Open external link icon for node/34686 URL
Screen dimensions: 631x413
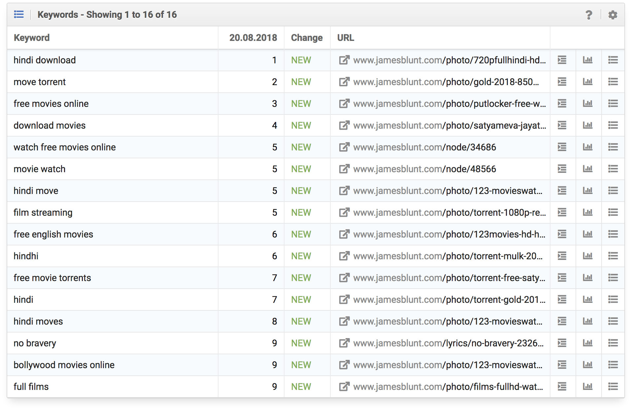(x=344, y=147)
